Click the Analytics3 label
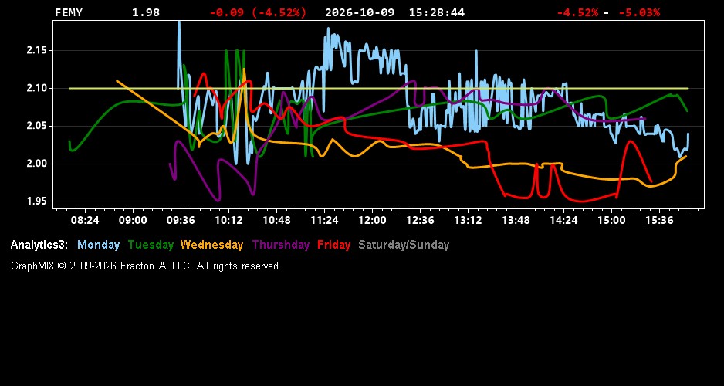Image resolution: width=724 pixels, height=386 pixels. (39, 245)
